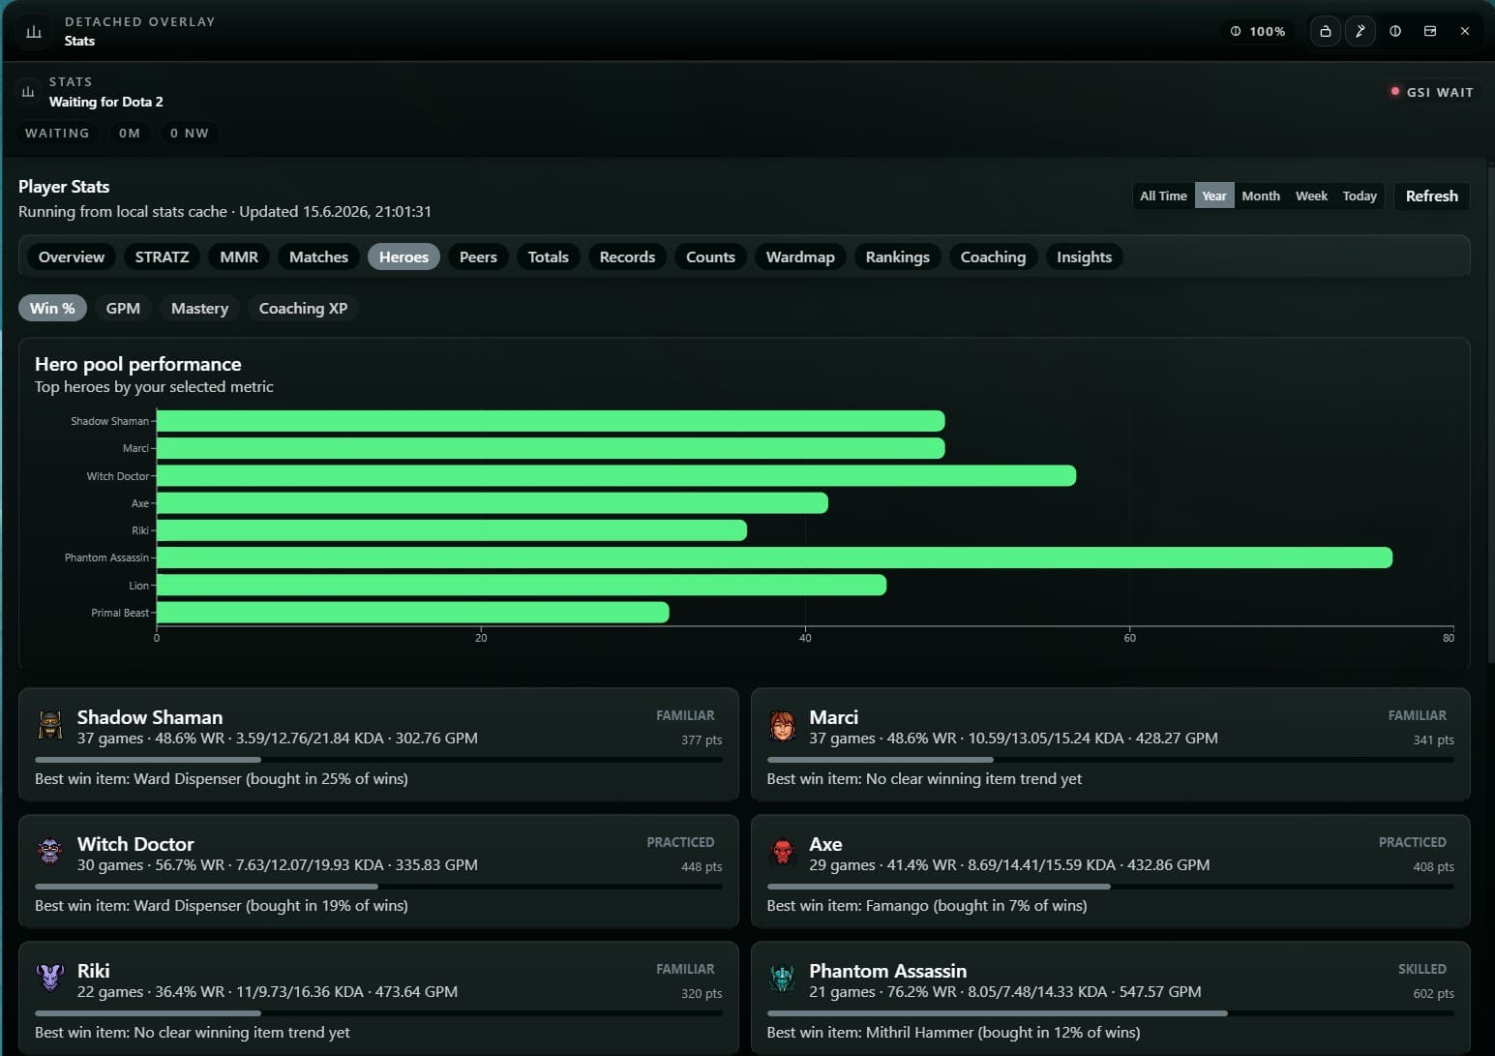Screen dimensions: 1495x1056
Task: Click the Shadow Shaman chart bar
Action: 551,421
